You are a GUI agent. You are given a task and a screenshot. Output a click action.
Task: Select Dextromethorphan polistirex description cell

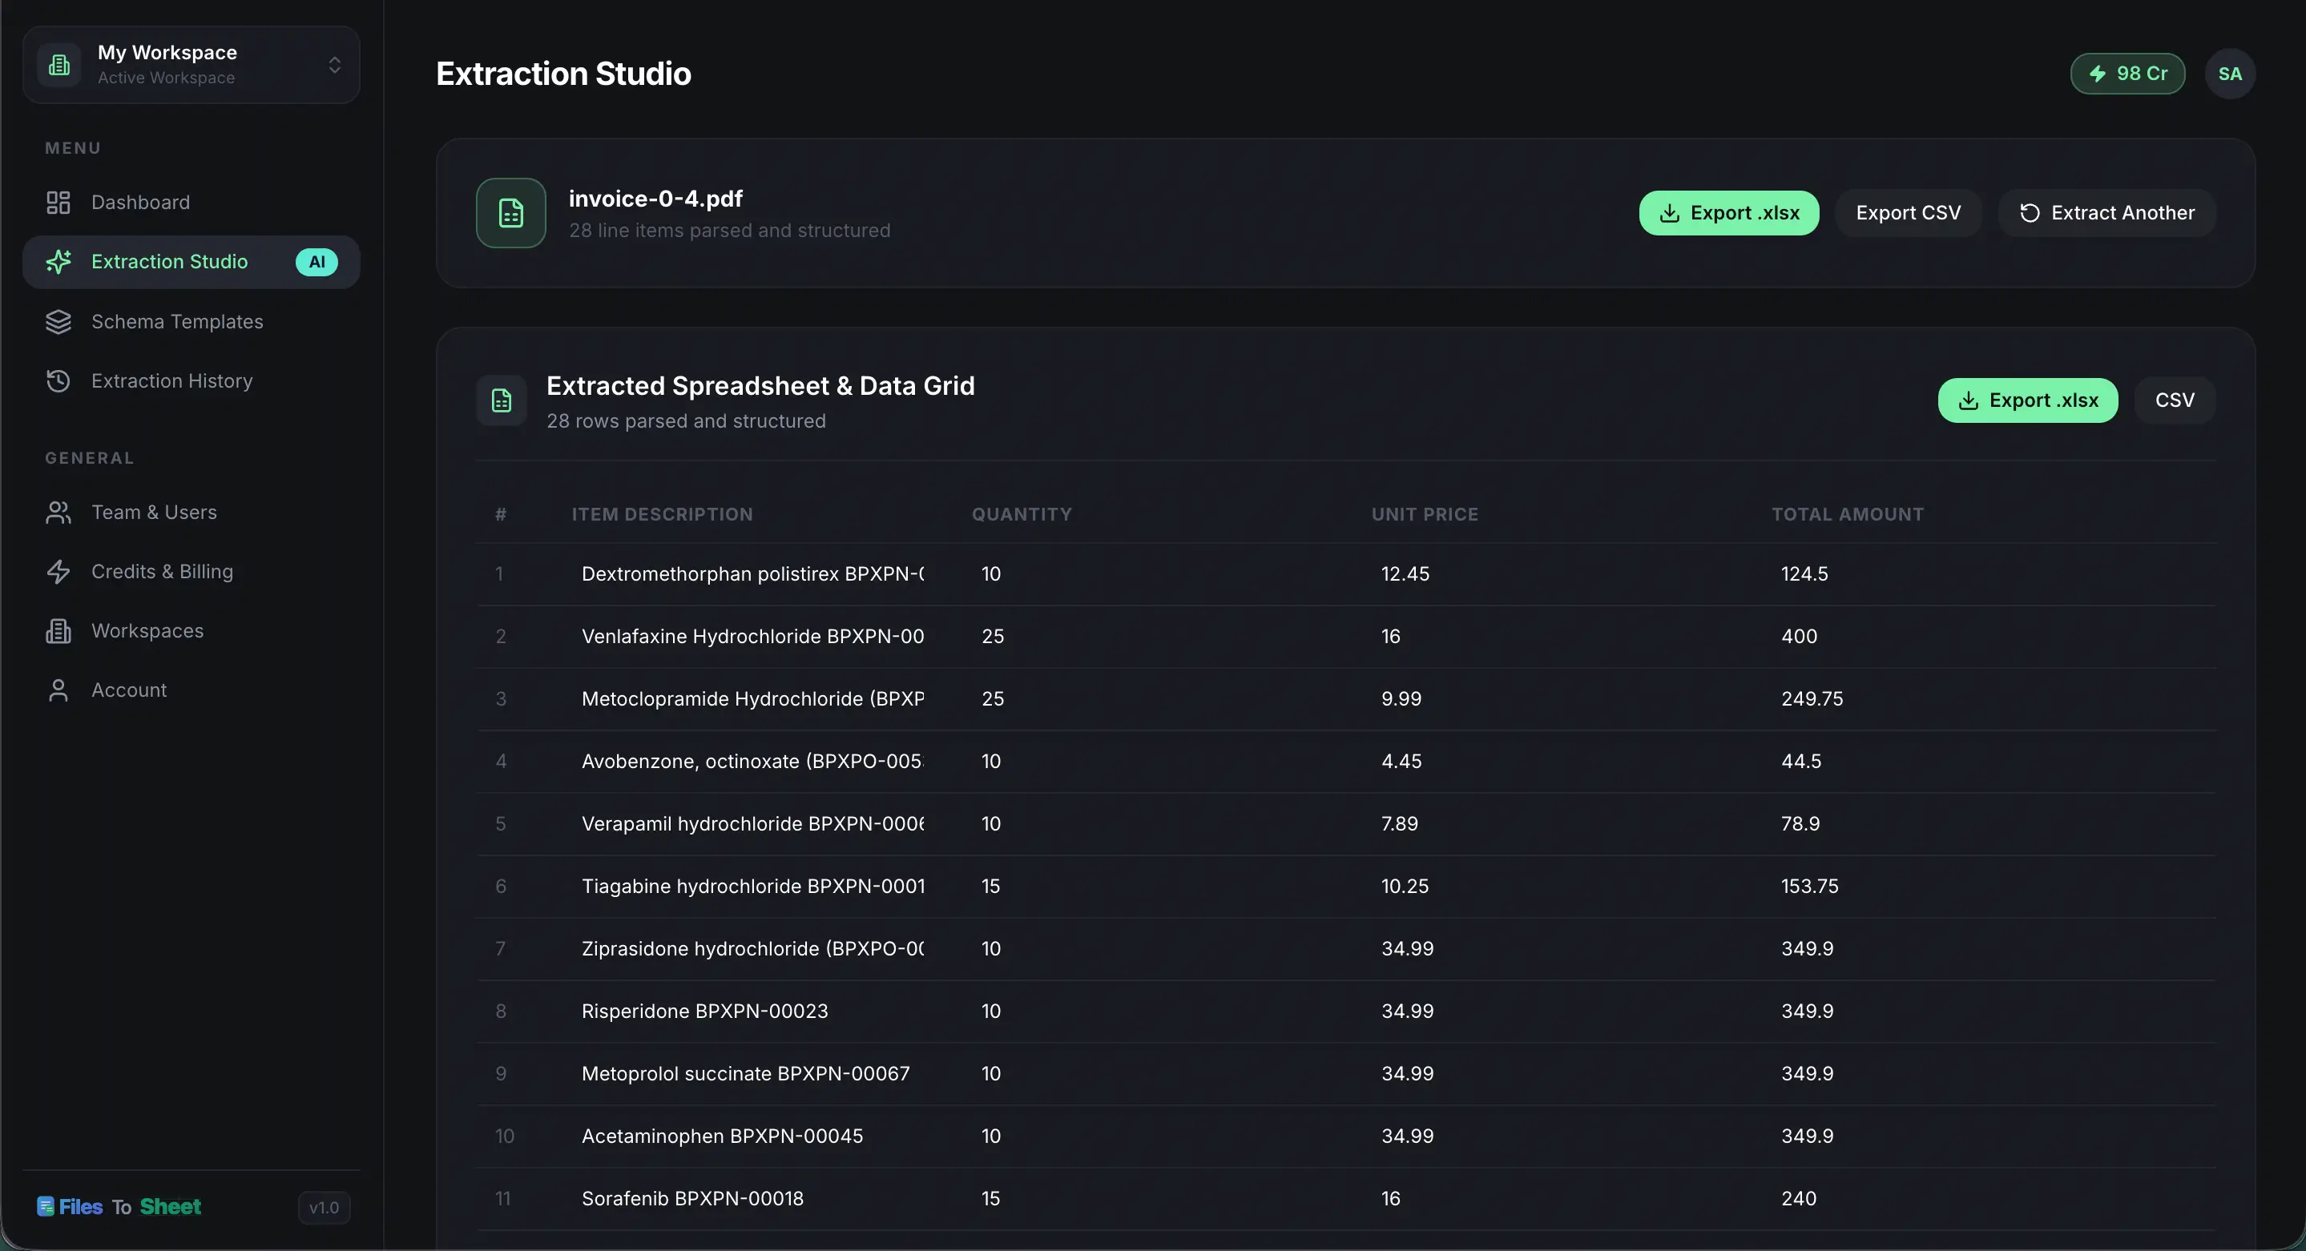coord(753,573)
